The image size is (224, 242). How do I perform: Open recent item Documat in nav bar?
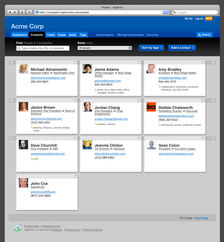pyautogui.click(x=153, y=35)
